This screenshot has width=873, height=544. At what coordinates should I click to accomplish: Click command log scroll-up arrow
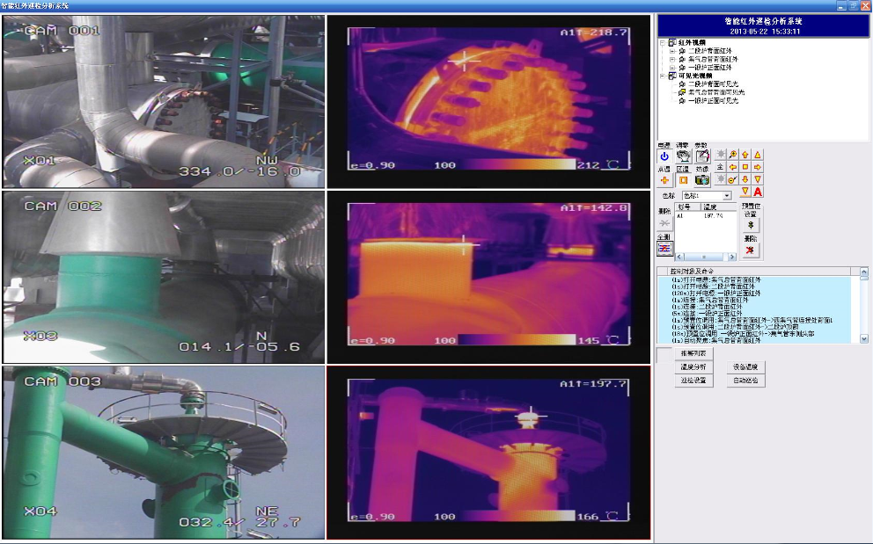(x=864, y=272)
